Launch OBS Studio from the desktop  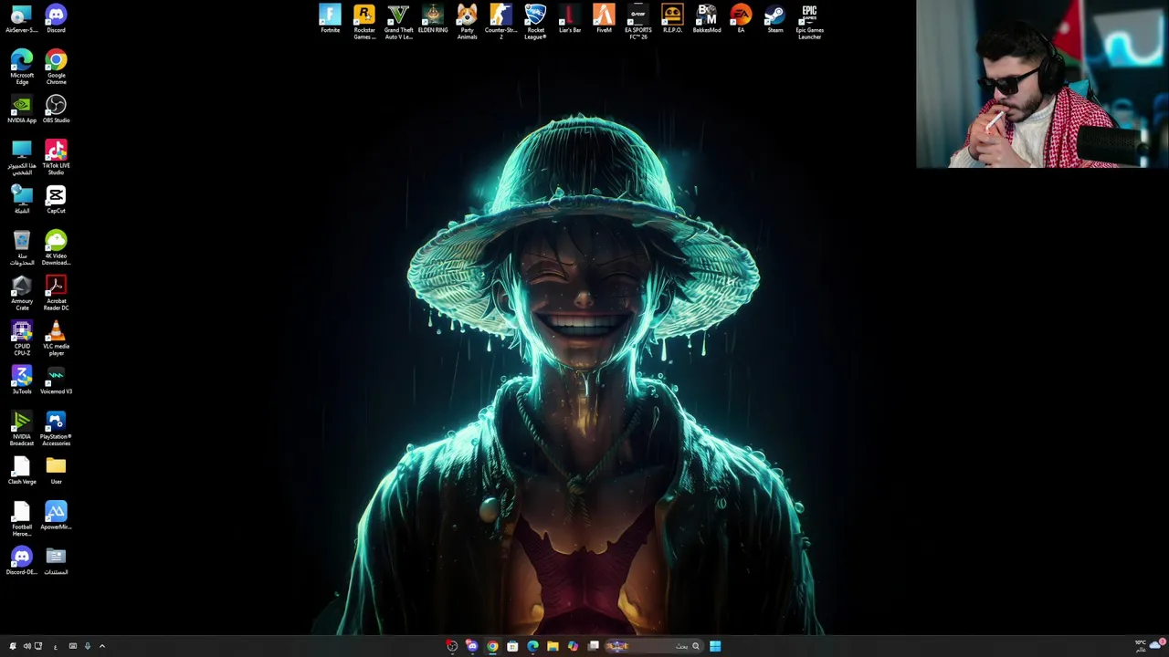56,109
